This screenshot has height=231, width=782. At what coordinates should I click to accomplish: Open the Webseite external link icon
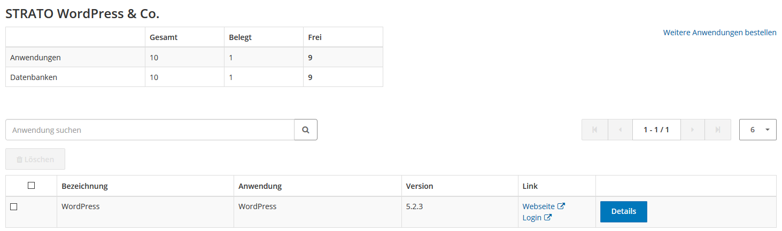click(x=561, y=206)
